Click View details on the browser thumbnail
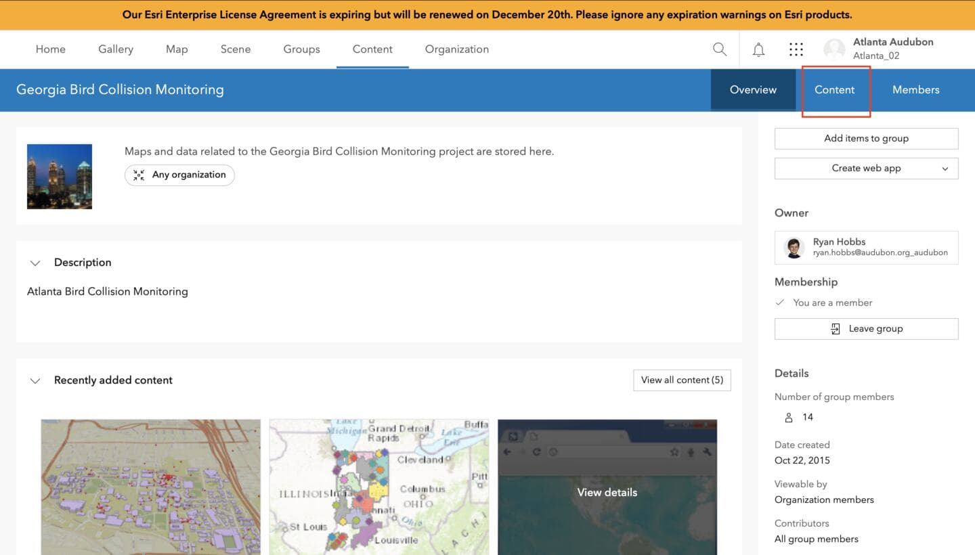975x555 pixels. (x=607, y=493)
